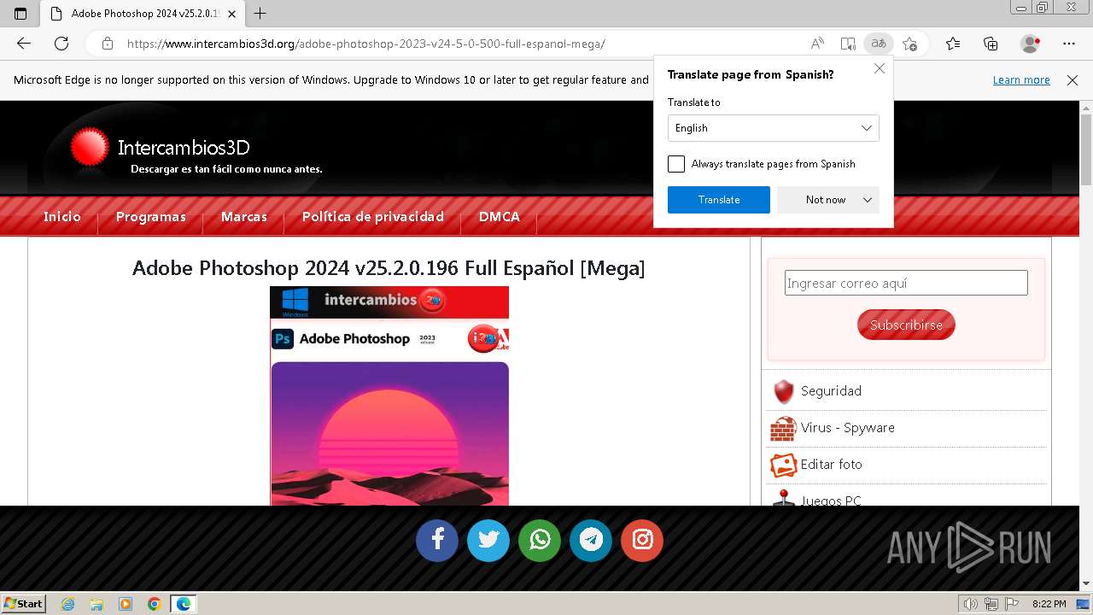Follow the Learn more link

(1021, 80)
